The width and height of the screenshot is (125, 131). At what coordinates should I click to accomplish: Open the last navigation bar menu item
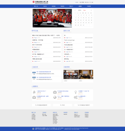[89, 6]
